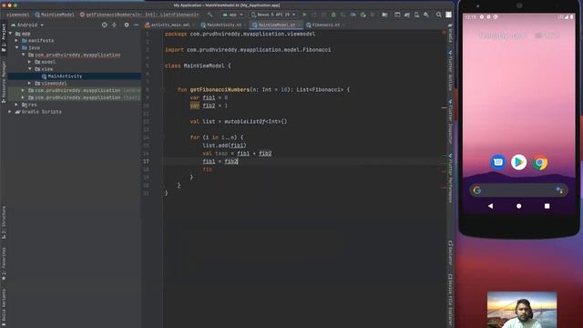
Task: Open Project panel gear options
Action: 127,25
